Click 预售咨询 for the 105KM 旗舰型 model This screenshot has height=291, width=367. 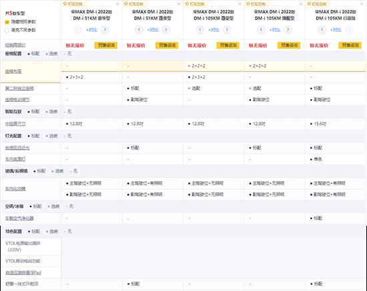289,45
